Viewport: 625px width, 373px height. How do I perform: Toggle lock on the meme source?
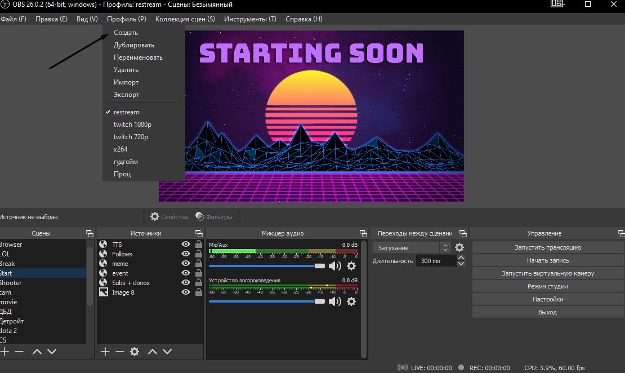[x=198, y=264]
